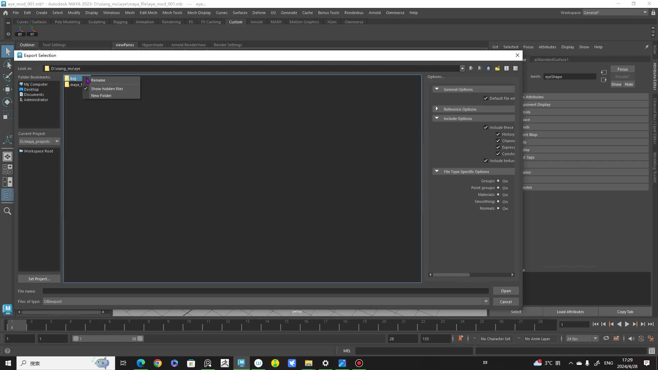Screen dimensions: 658x370
Task: Select the Lasso tool in toolbox
Action: 8,64
